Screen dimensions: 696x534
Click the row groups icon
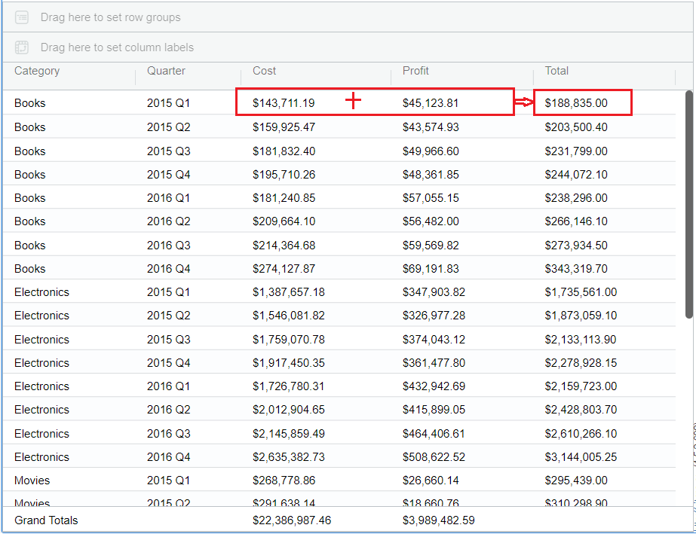(x=22, y=17)
